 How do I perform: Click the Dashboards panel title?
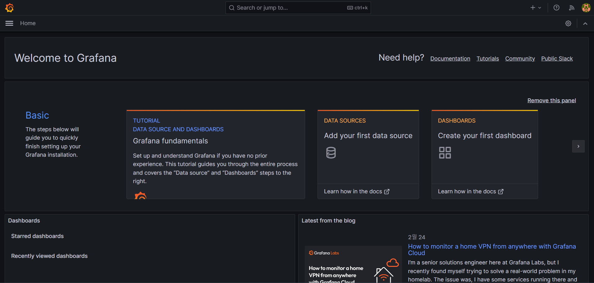pos(24,221)
